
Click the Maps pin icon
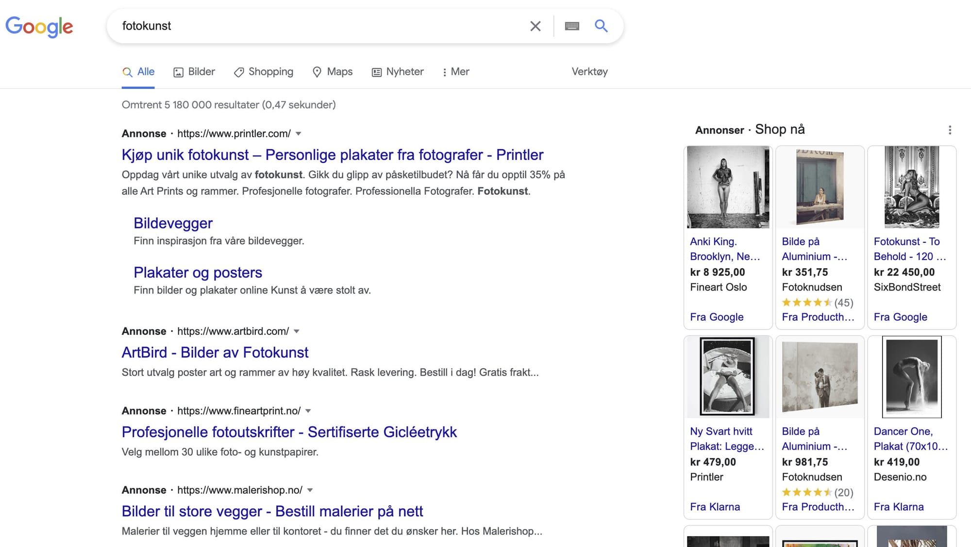pyautogui.click(x=317, y=72)
